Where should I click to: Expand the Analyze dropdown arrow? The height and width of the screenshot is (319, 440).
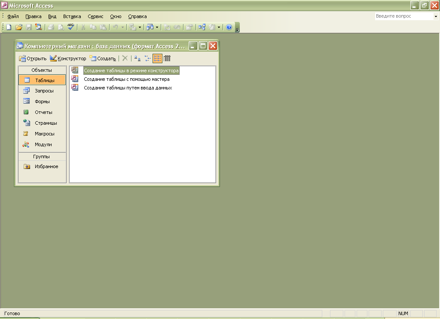(157, 28)
